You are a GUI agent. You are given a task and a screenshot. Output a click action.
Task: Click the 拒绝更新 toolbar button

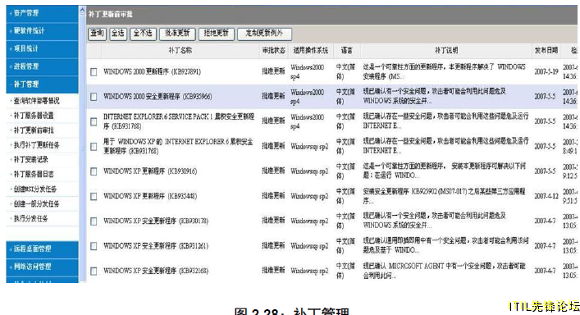pyautogui.click(x=217, y=34)
